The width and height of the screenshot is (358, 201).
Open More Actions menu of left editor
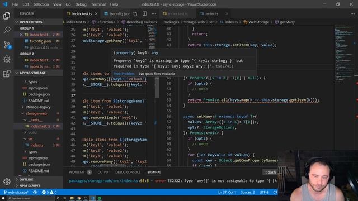(154, 13)
